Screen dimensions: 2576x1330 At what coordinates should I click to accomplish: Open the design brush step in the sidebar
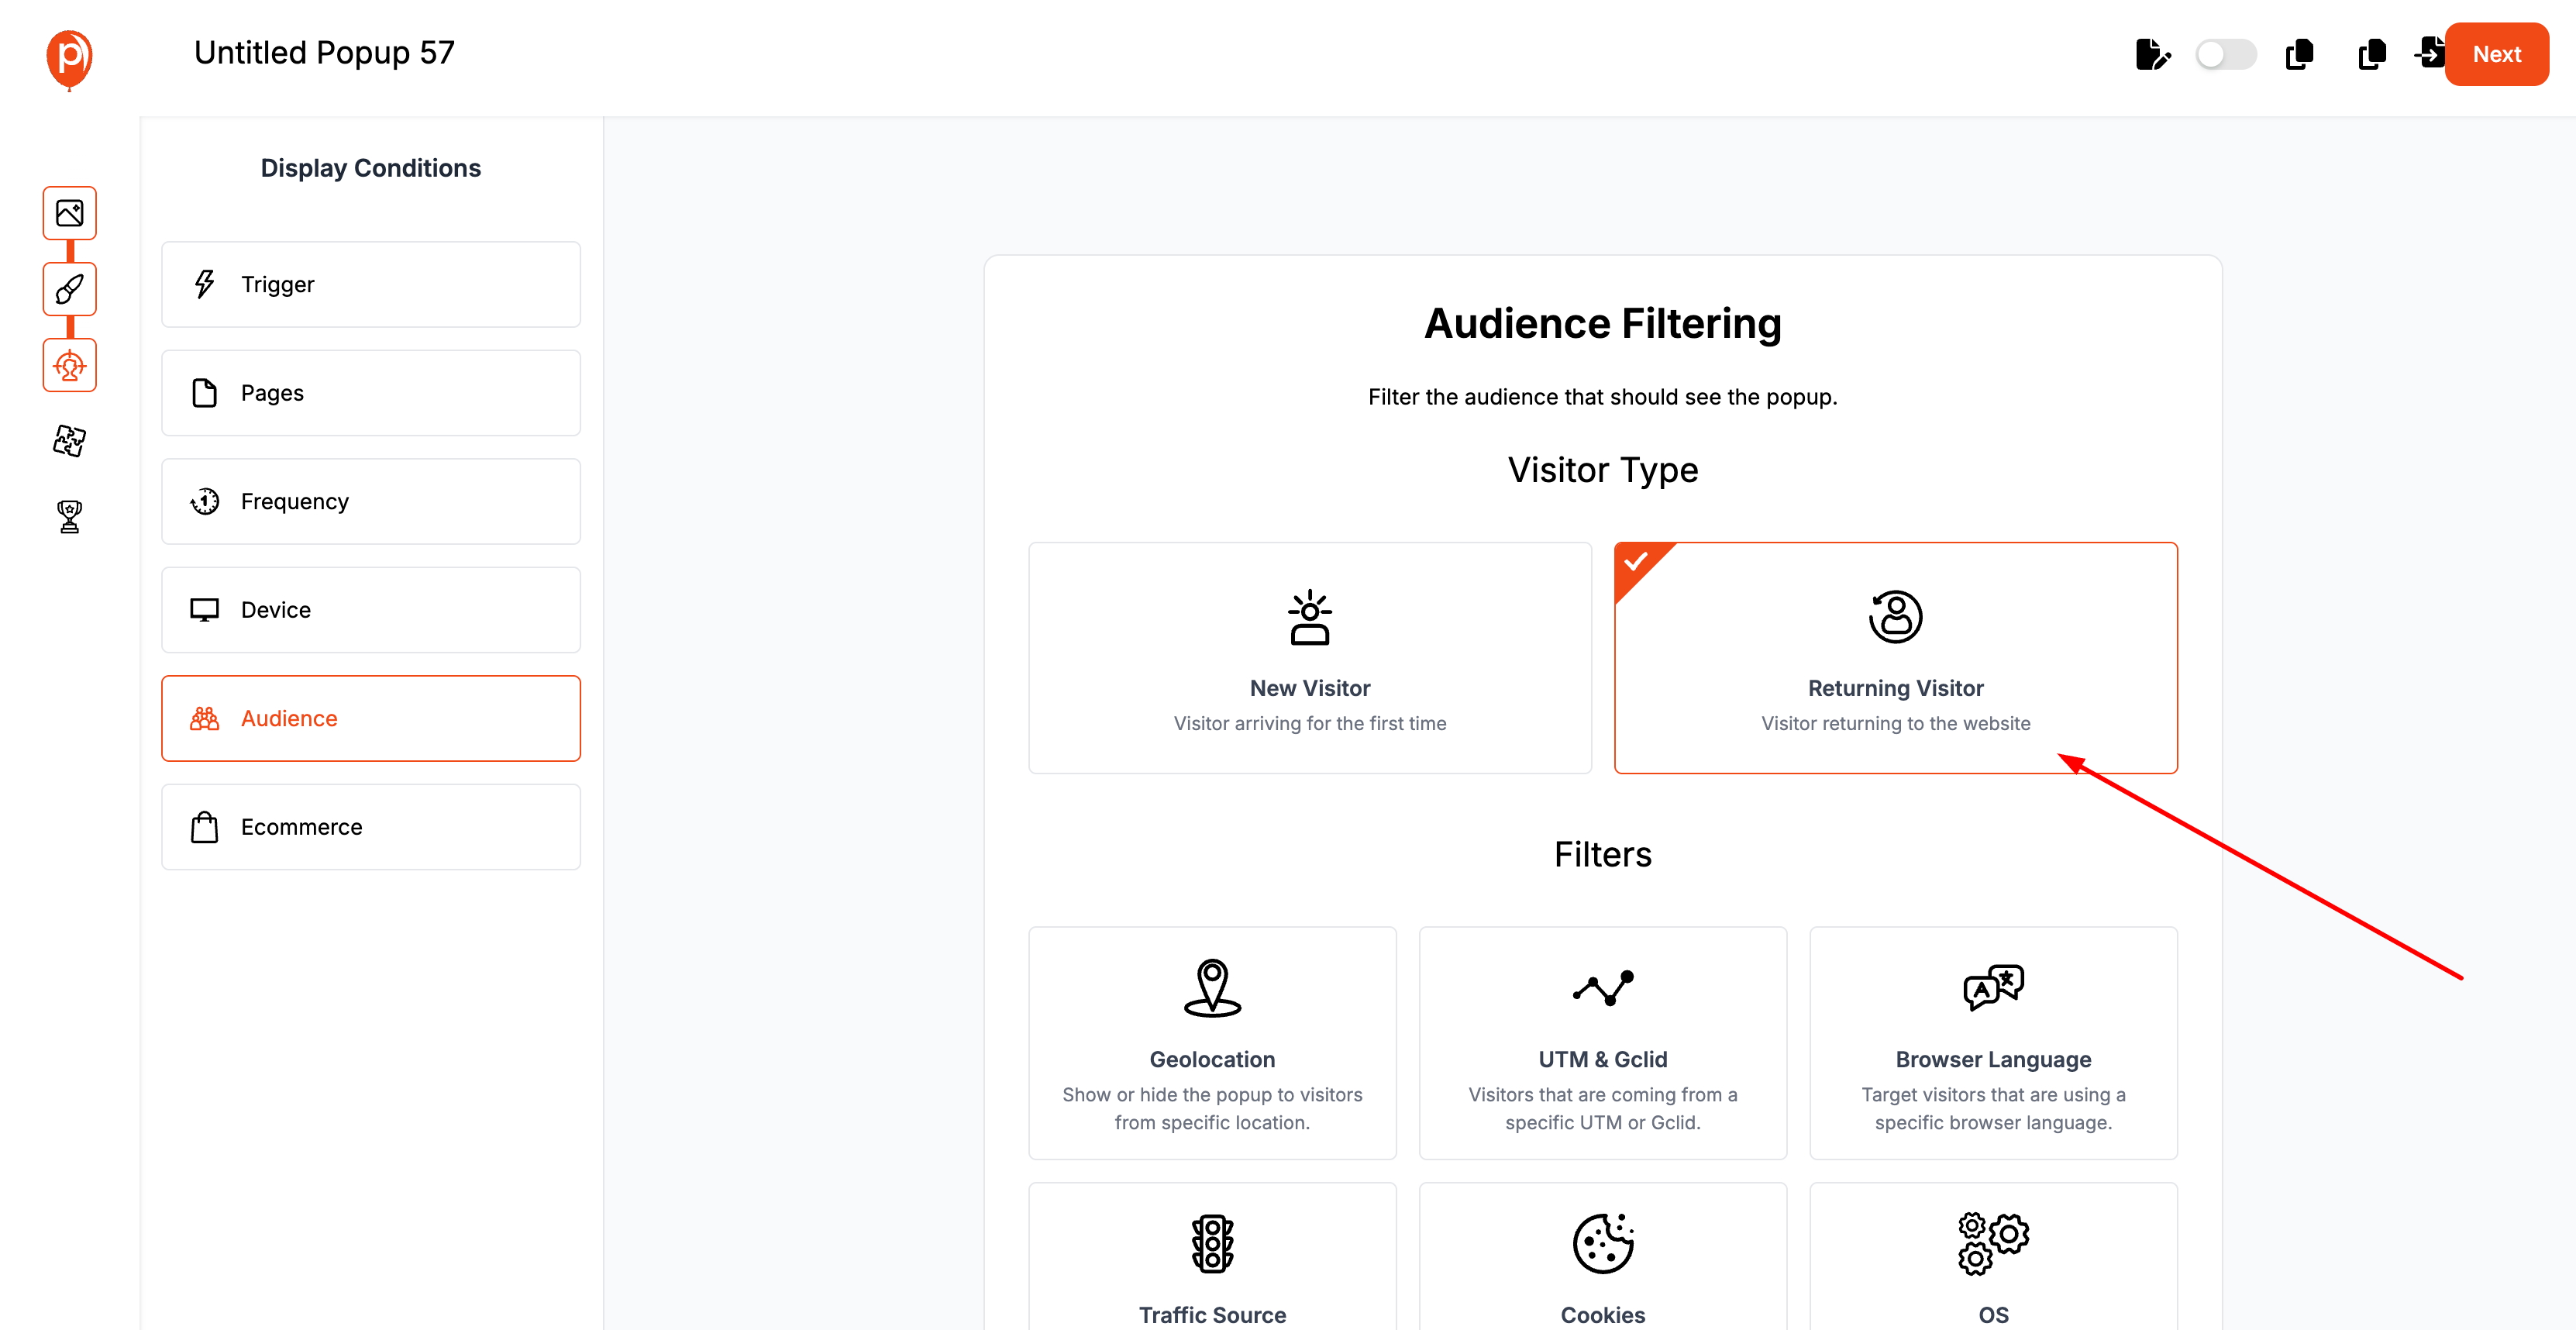pyautogui.click(x=68, y=289)
